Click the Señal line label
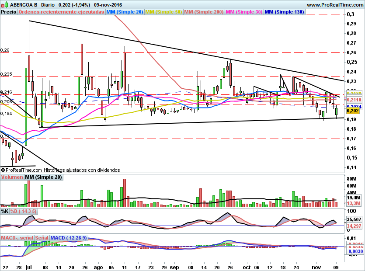365x271 pixels. point(42,238)
